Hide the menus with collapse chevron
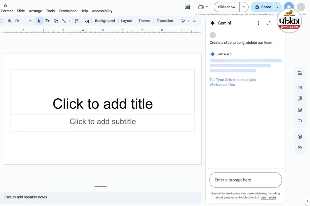Viewport: 310px width, 206px height. (x=194, y=21)
